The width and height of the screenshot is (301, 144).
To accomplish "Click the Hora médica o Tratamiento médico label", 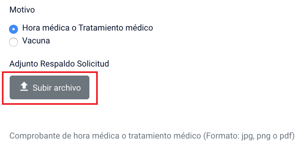I will [87, 28].
